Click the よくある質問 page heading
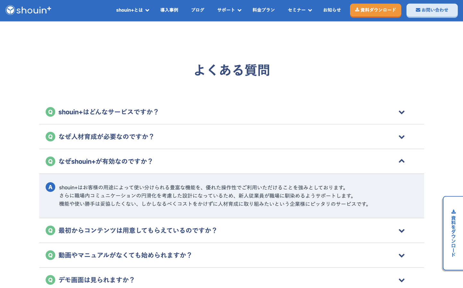This screenshot has width=463, height=288. [232, 70]
